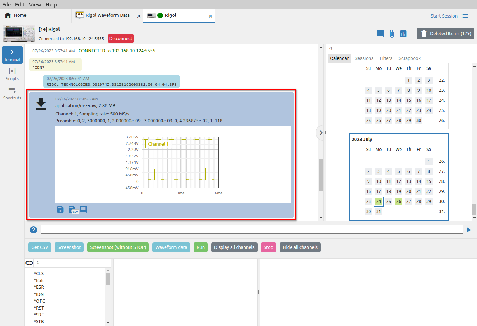Click the pink Stop button

click(x=269, y=247)
